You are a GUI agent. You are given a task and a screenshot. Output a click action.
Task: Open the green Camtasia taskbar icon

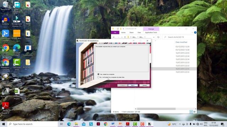point(135,124)
